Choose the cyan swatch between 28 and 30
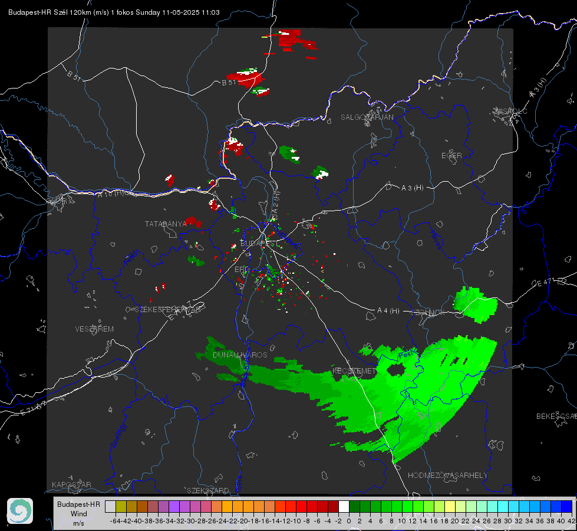Image resolution: width=577 pixels, height=531 pixels. pos(503,507)
